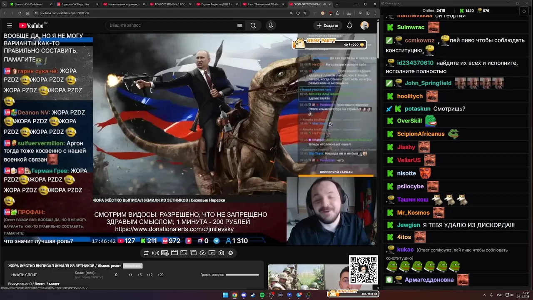
Task: Open Discord from the taskbar
Action: [244, 295]
